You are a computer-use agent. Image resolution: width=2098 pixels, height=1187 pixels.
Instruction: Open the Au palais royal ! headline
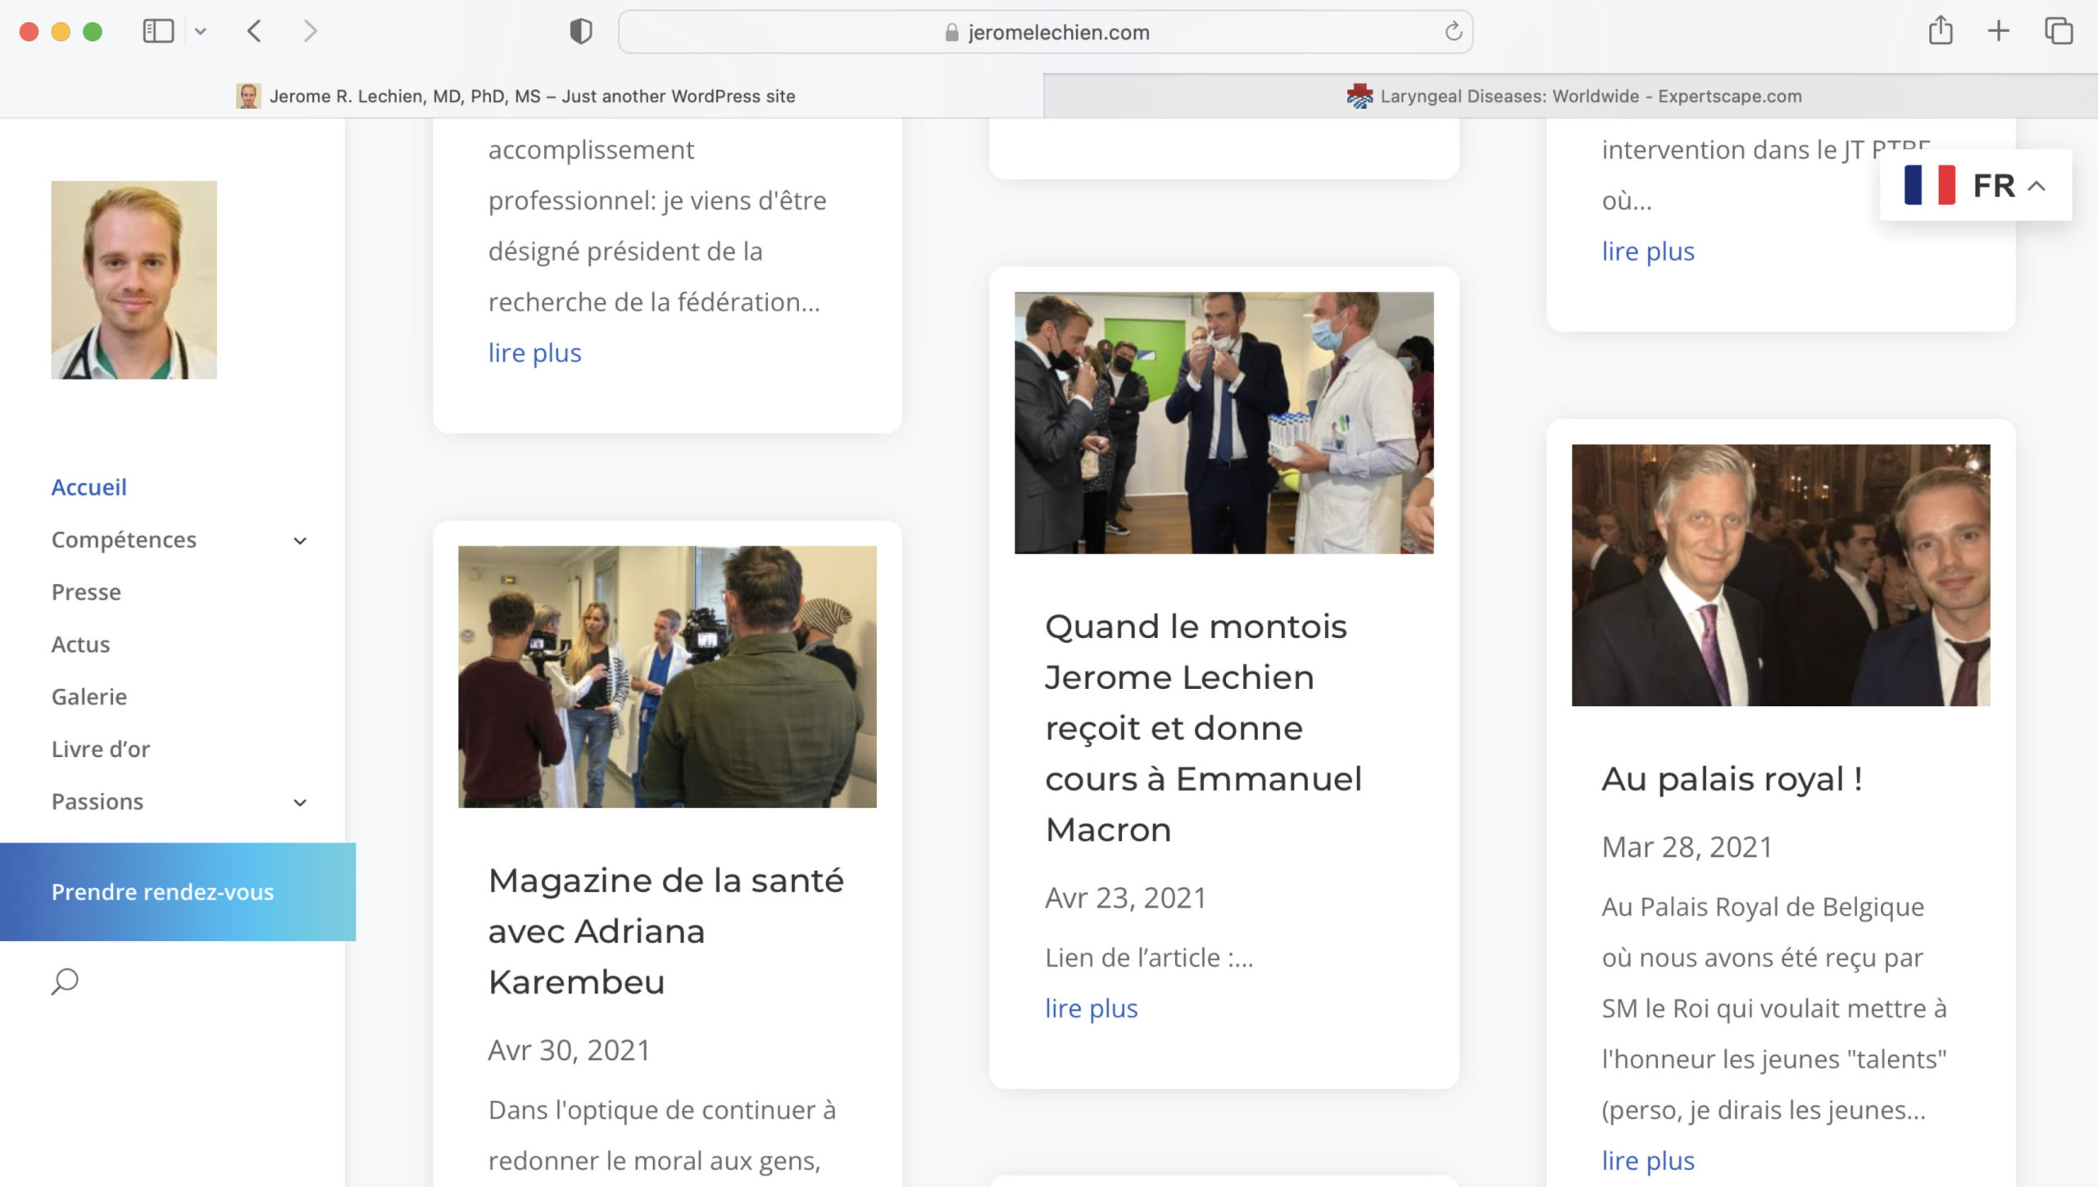(1732, 779)
